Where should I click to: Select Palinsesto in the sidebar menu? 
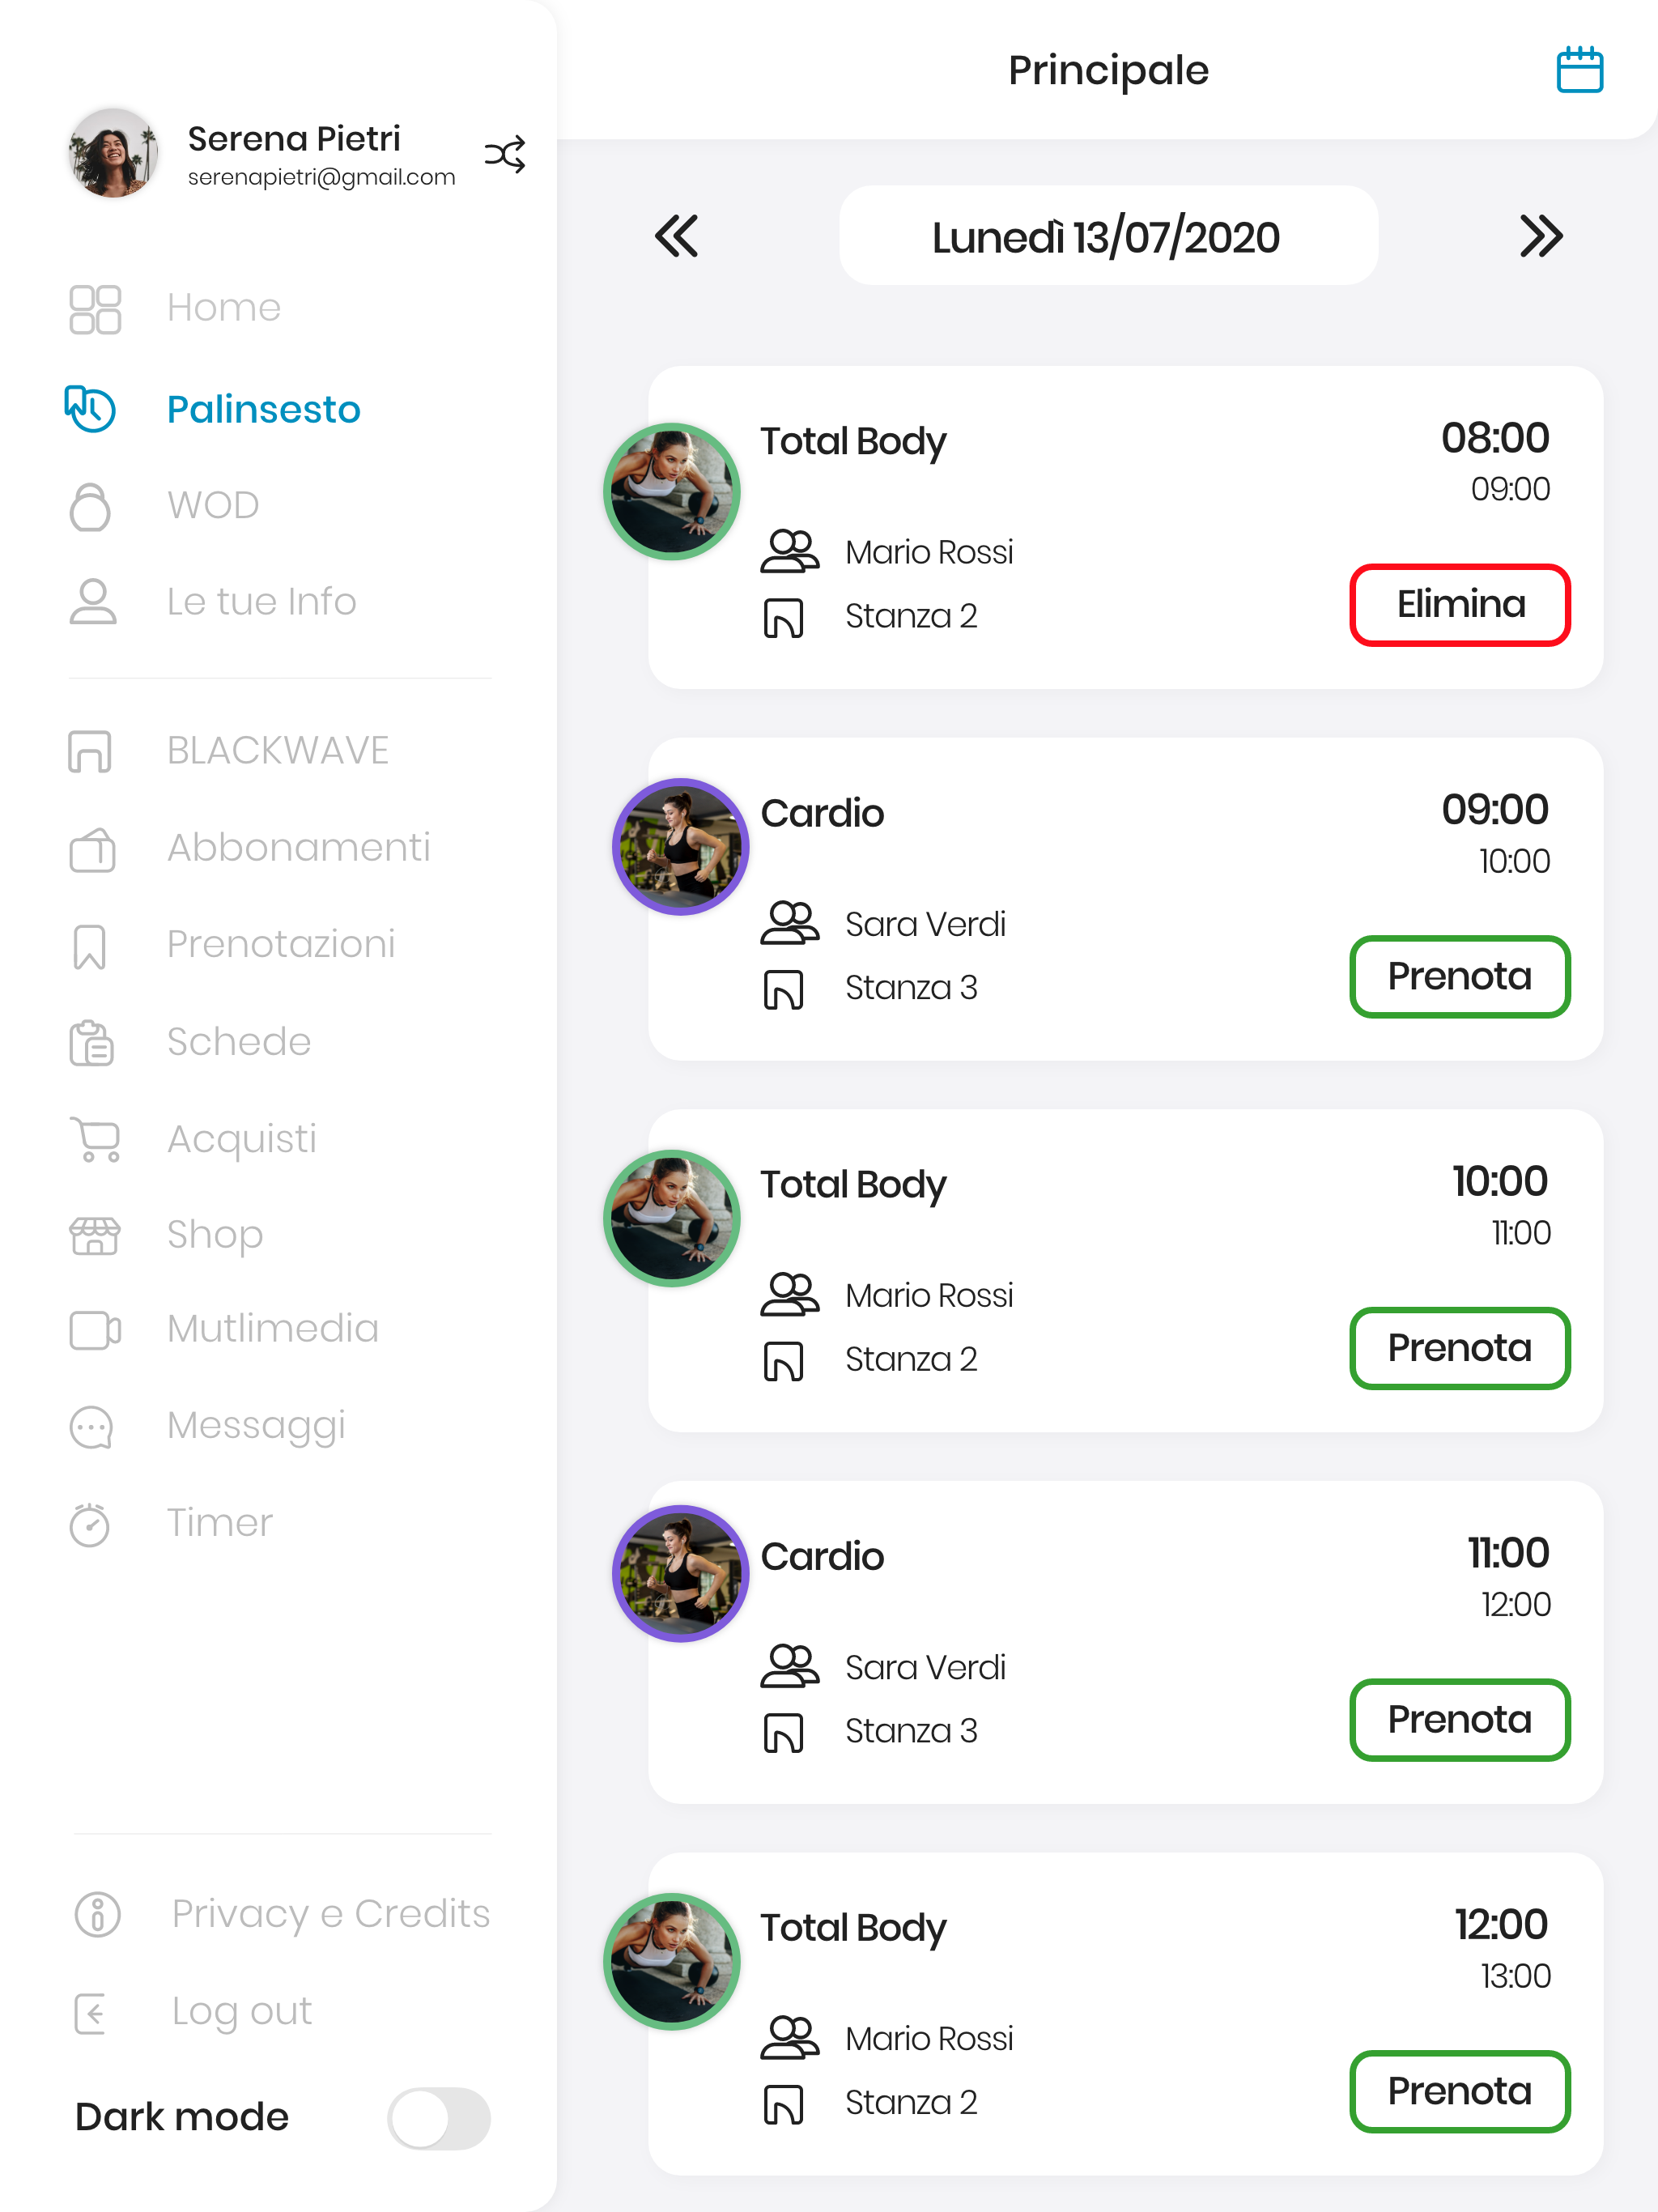tap(264, 409)
